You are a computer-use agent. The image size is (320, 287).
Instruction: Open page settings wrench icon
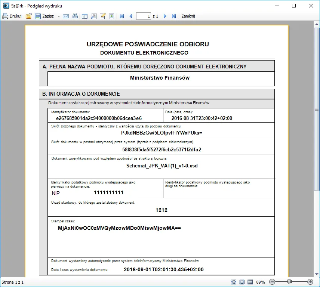[x=93, y=16]
